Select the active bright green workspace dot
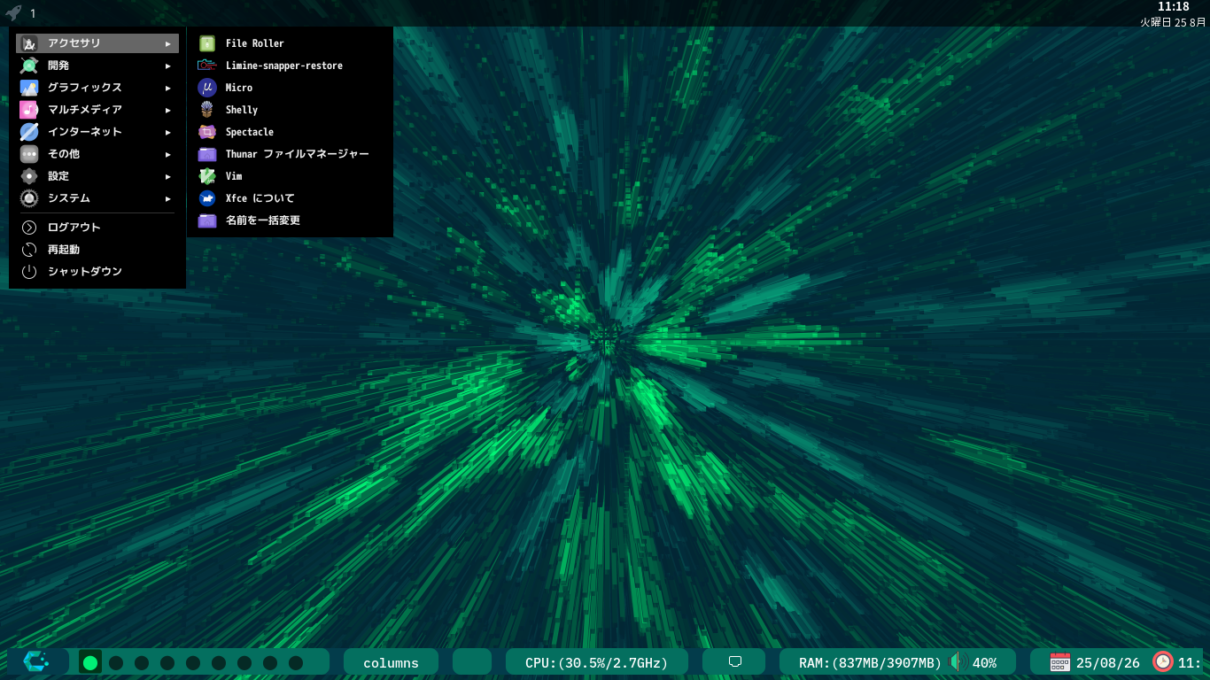 coord(90,662)
